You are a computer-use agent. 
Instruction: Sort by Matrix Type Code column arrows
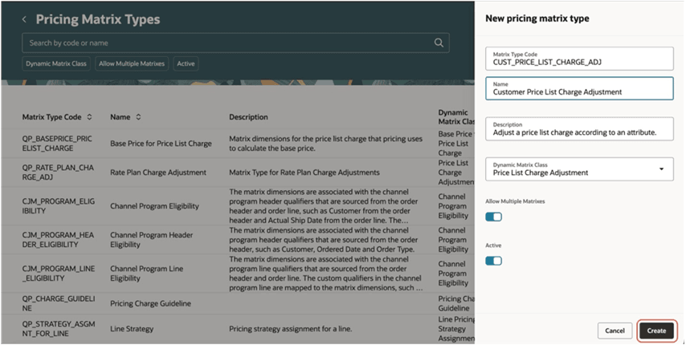point(89,117)
